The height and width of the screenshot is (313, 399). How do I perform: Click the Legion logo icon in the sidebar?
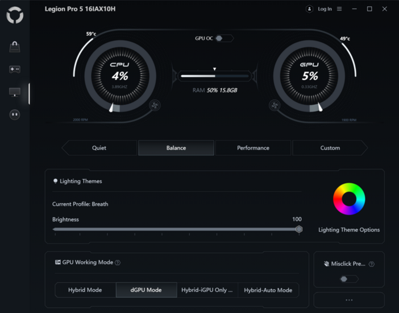tap(15, 15)
